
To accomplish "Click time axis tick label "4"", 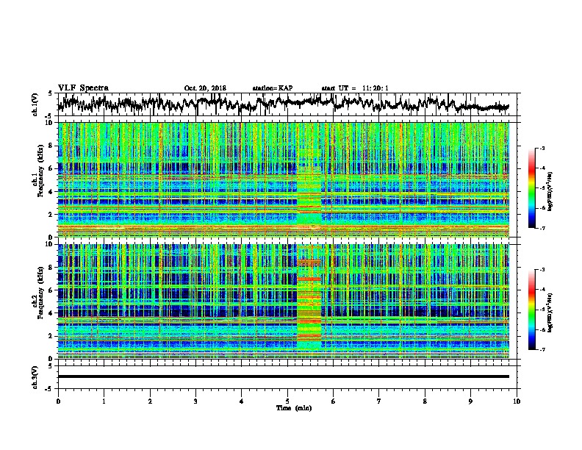I will tap(242, 401).
